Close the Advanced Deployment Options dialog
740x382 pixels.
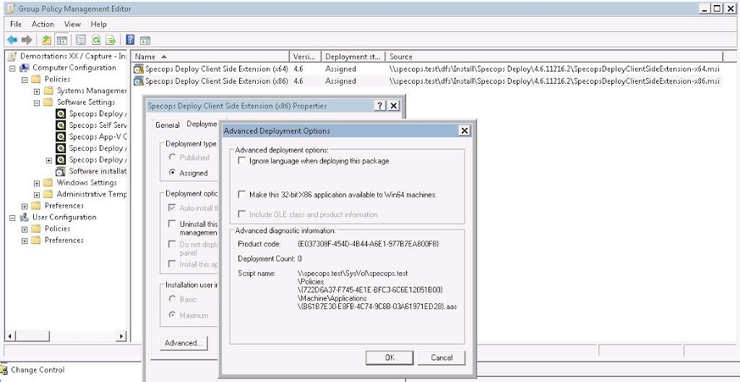(x=465, y=131)
